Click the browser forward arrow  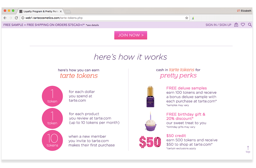coord(11,18)
